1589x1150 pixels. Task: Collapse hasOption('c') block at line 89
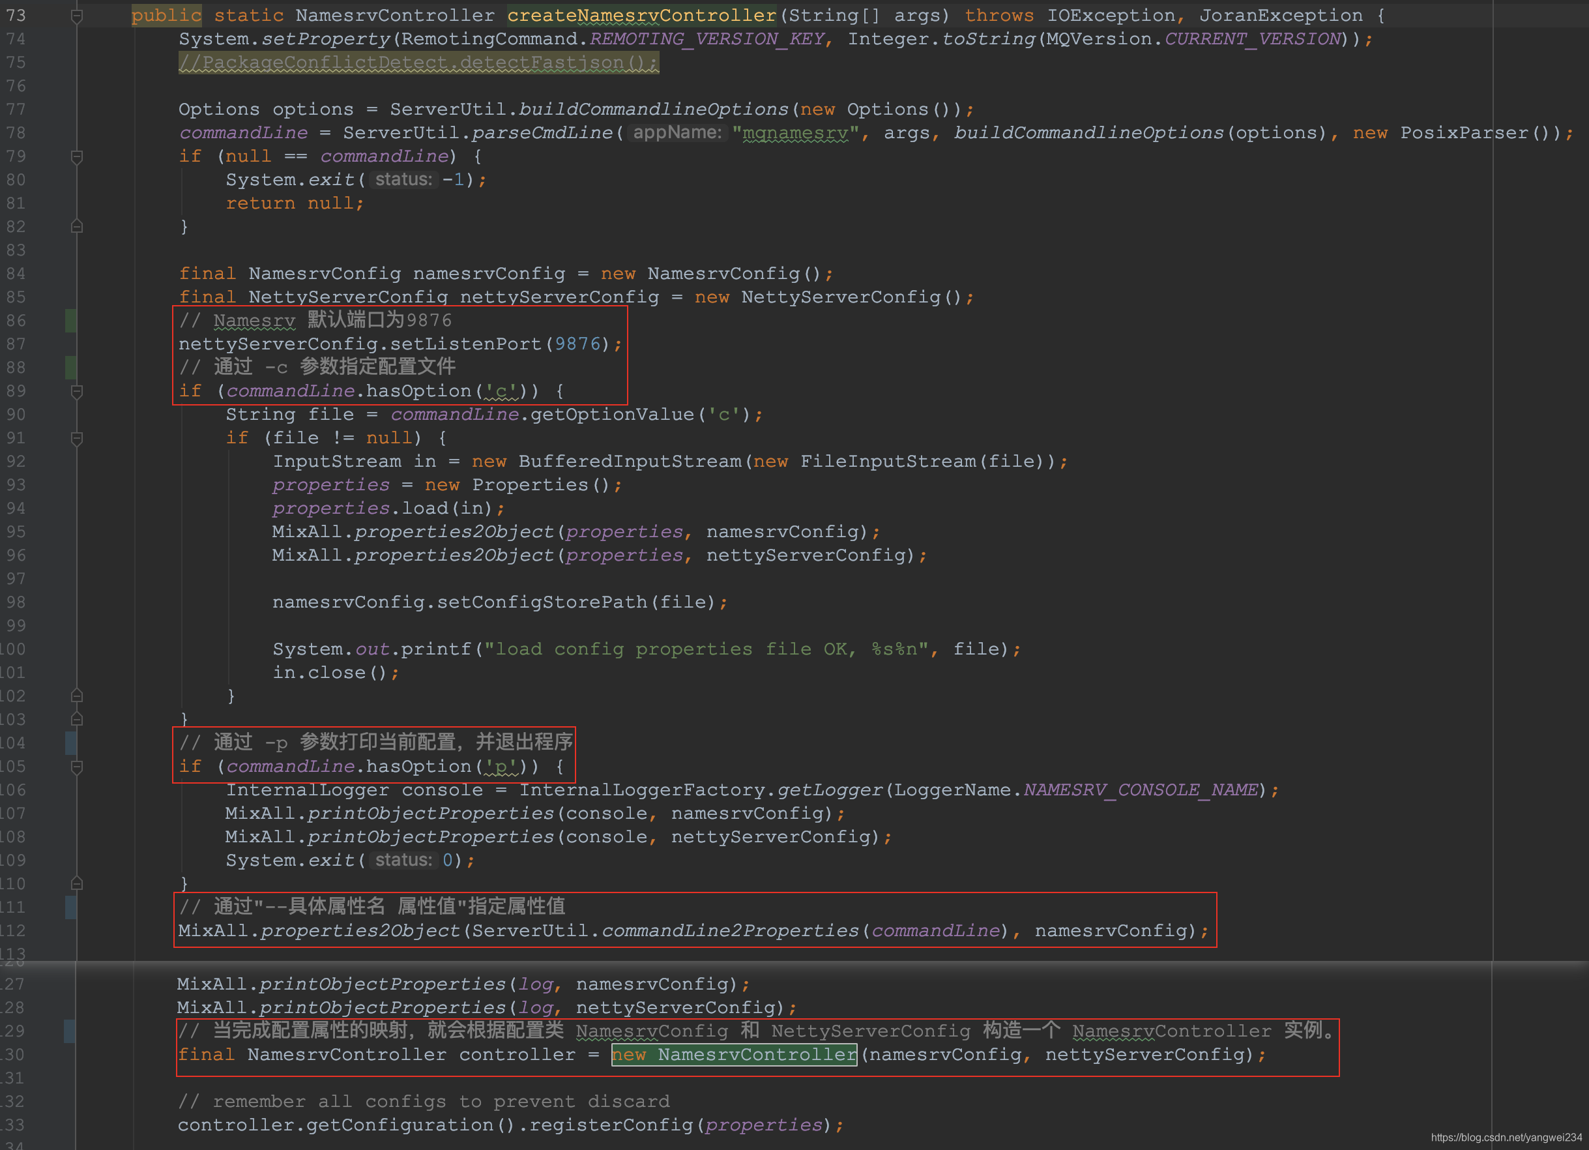77,391
